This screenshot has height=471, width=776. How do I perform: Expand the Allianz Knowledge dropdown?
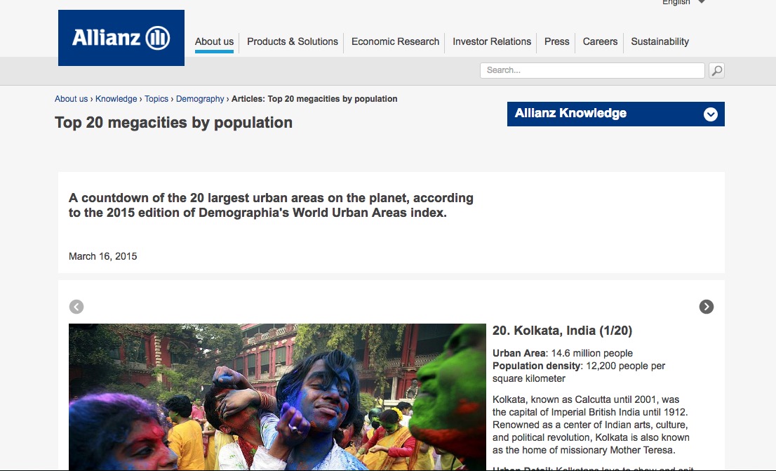click(615, 114)
